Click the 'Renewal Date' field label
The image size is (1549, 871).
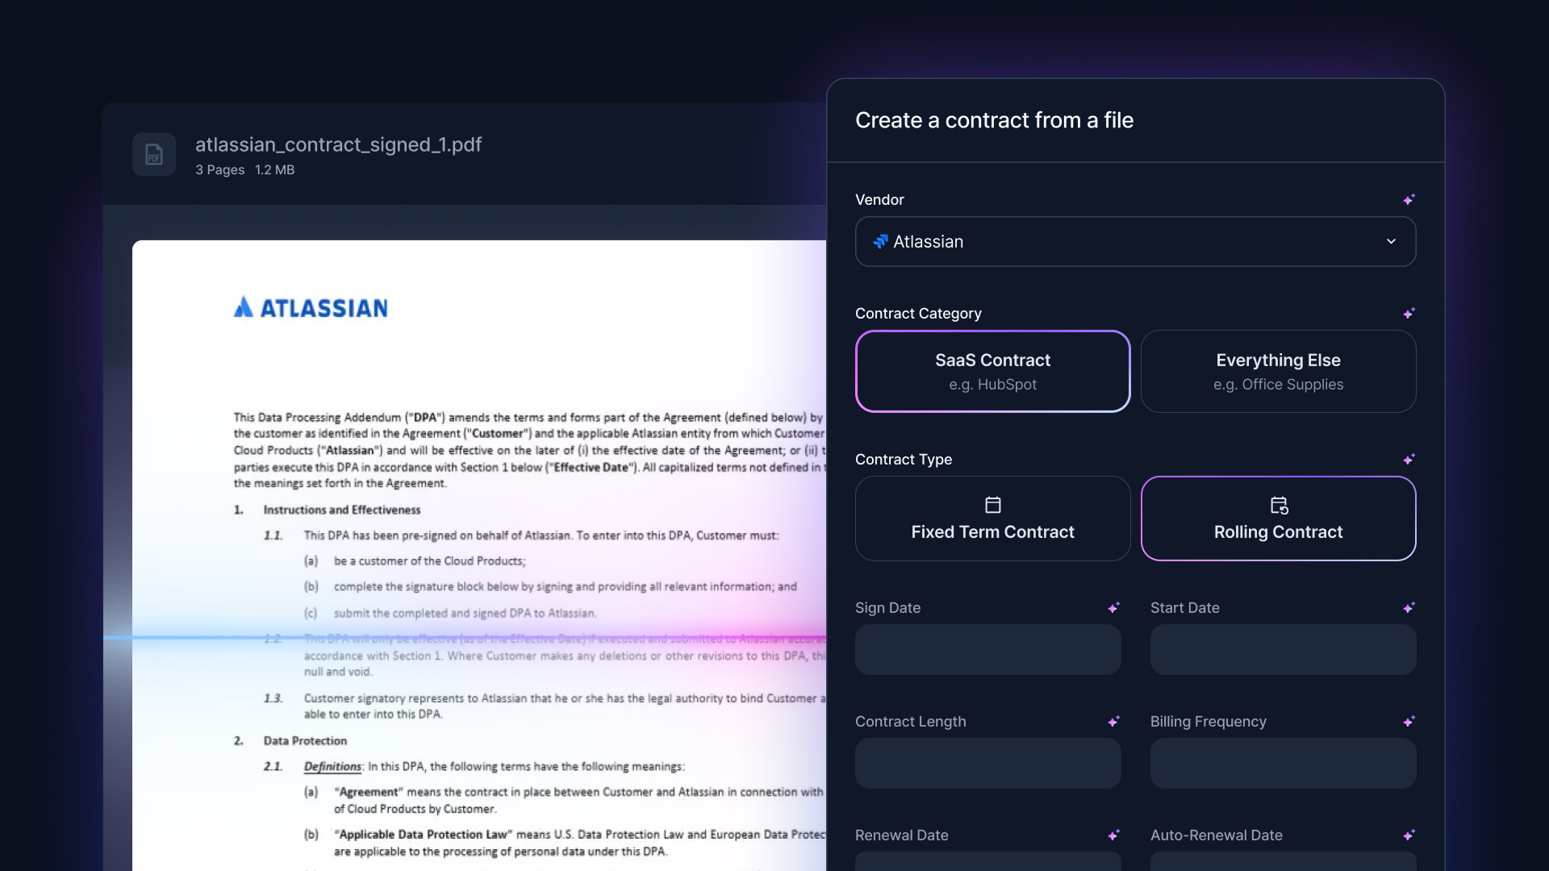901,835
